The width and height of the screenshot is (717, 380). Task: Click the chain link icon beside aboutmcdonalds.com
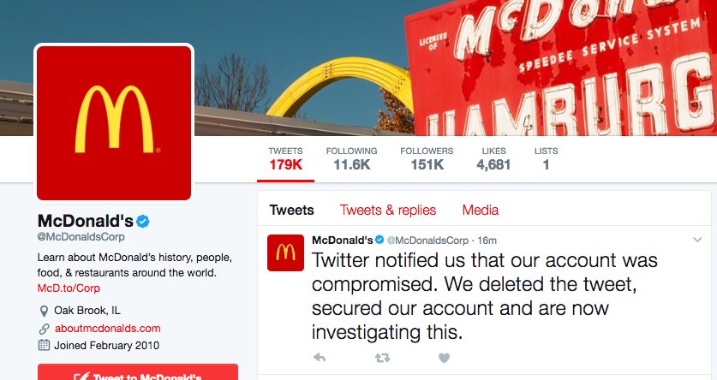[44, 329]
